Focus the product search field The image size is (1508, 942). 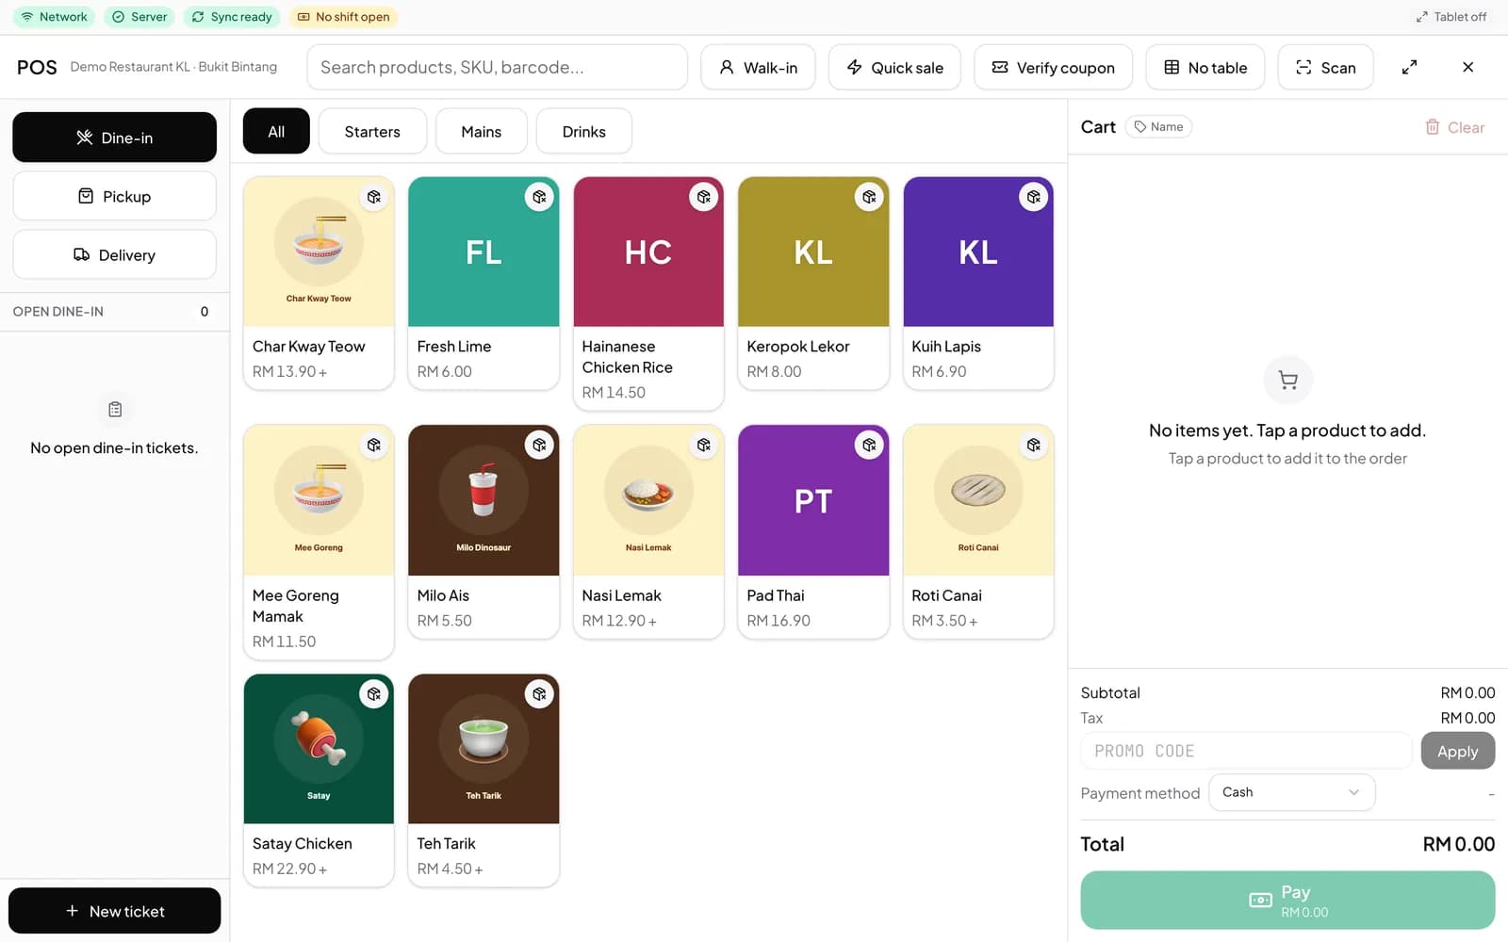[497, 67]
